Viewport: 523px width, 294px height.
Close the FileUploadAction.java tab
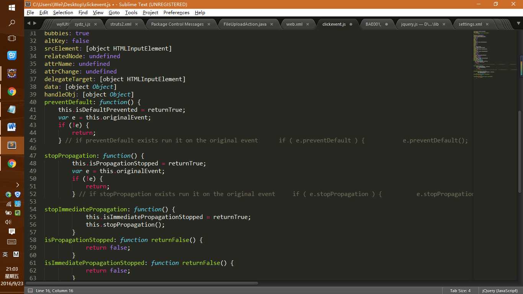click(272, 24)
